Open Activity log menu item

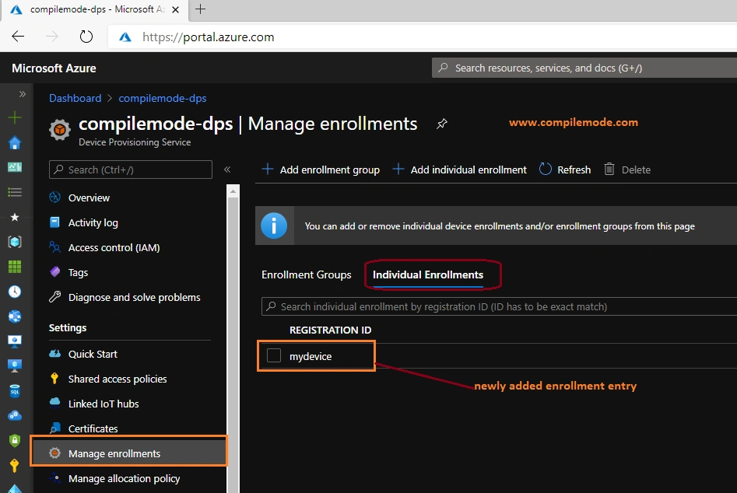[x=93, y=222]
